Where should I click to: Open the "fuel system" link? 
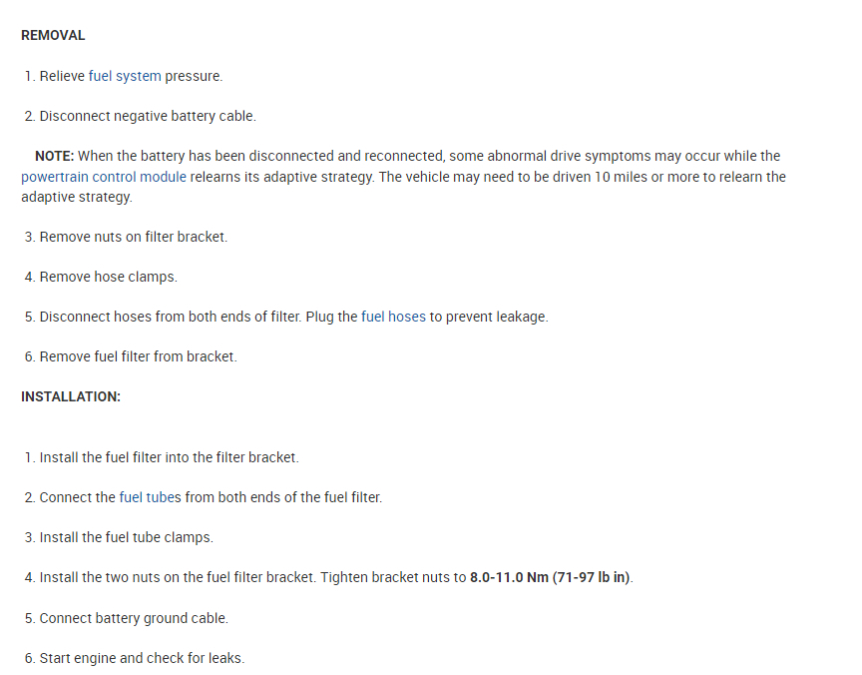[125, 76]
